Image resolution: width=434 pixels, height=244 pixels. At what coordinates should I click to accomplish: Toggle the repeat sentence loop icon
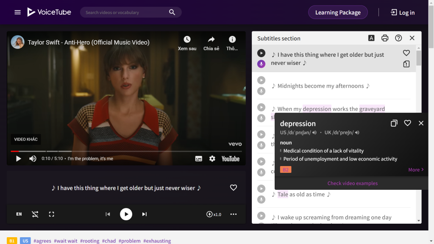[x=35, y=214]
